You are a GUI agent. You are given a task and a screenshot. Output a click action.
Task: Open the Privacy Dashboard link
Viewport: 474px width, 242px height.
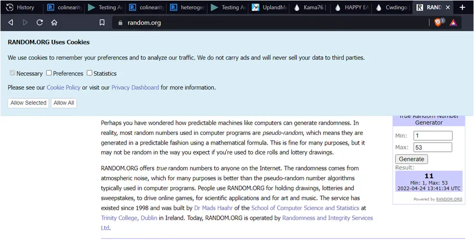click(x=135, y=88)
